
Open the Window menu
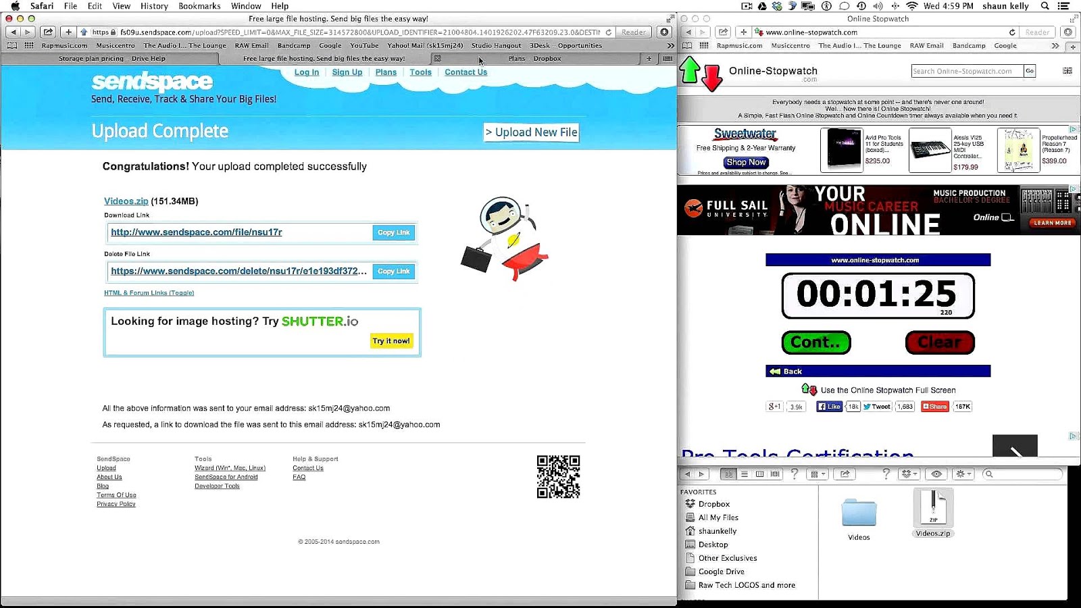click(x=246, y=5)
